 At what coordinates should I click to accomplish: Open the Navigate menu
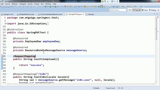coord(23,4)
